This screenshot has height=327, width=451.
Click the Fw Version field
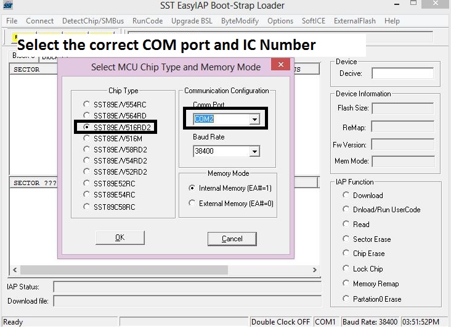coord(403,144)
